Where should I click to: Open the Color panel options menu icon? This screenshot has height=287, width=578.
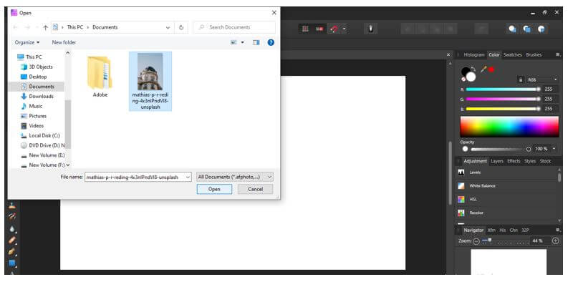(559, 55)
